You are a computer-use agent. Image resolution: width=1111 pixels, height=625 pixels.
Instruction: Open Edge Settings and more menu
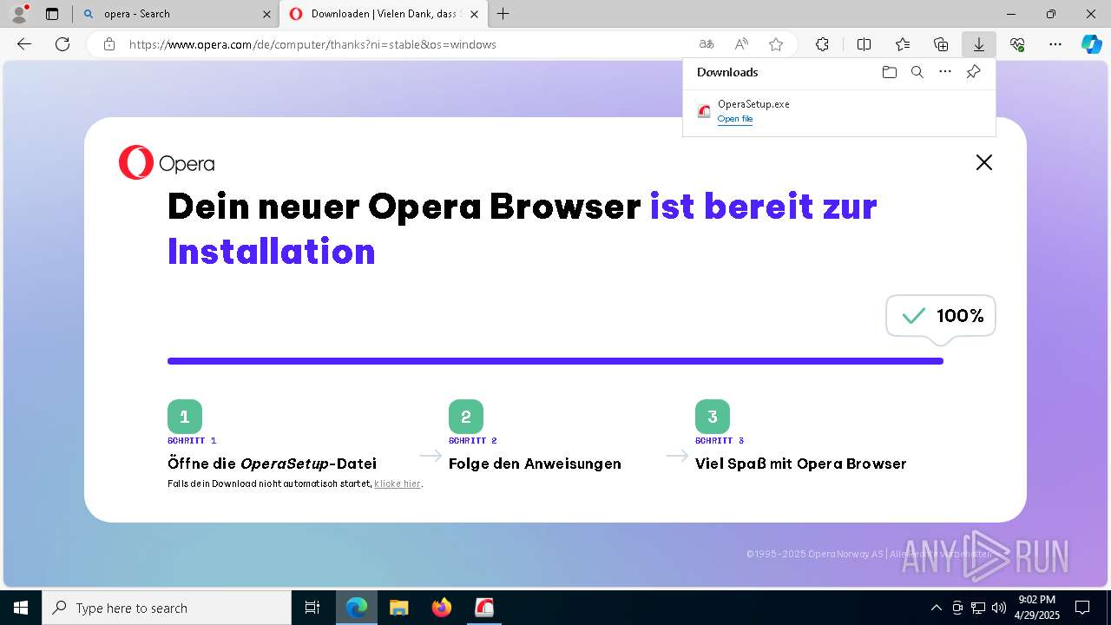pos(1055,44)
